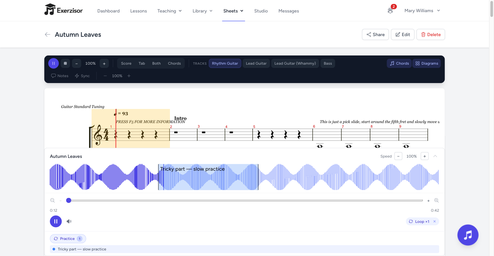Screen dimensions: 494x256
Task: Decrease playback tempo with minus button
Action: [x=76, y=63]
